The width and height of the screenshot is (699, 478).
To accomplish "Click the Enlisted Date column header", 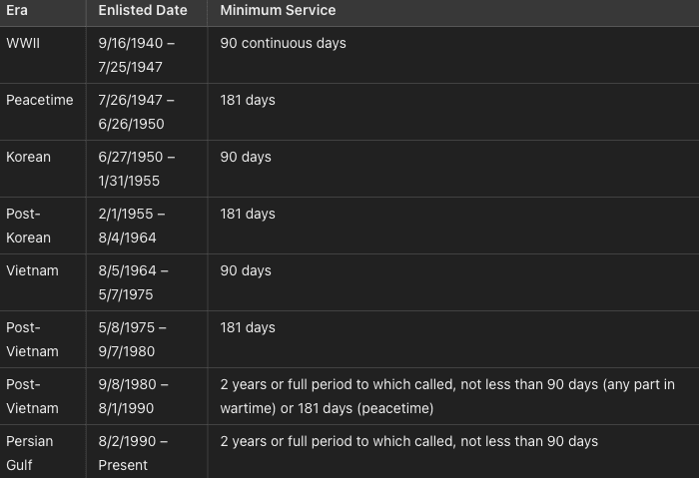I will click(142, 11).
